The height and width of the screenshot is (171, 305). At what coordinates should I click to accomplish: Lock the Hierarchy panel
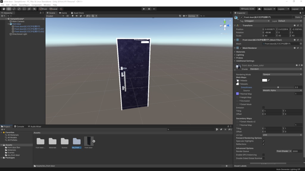[x=41, y=13]
